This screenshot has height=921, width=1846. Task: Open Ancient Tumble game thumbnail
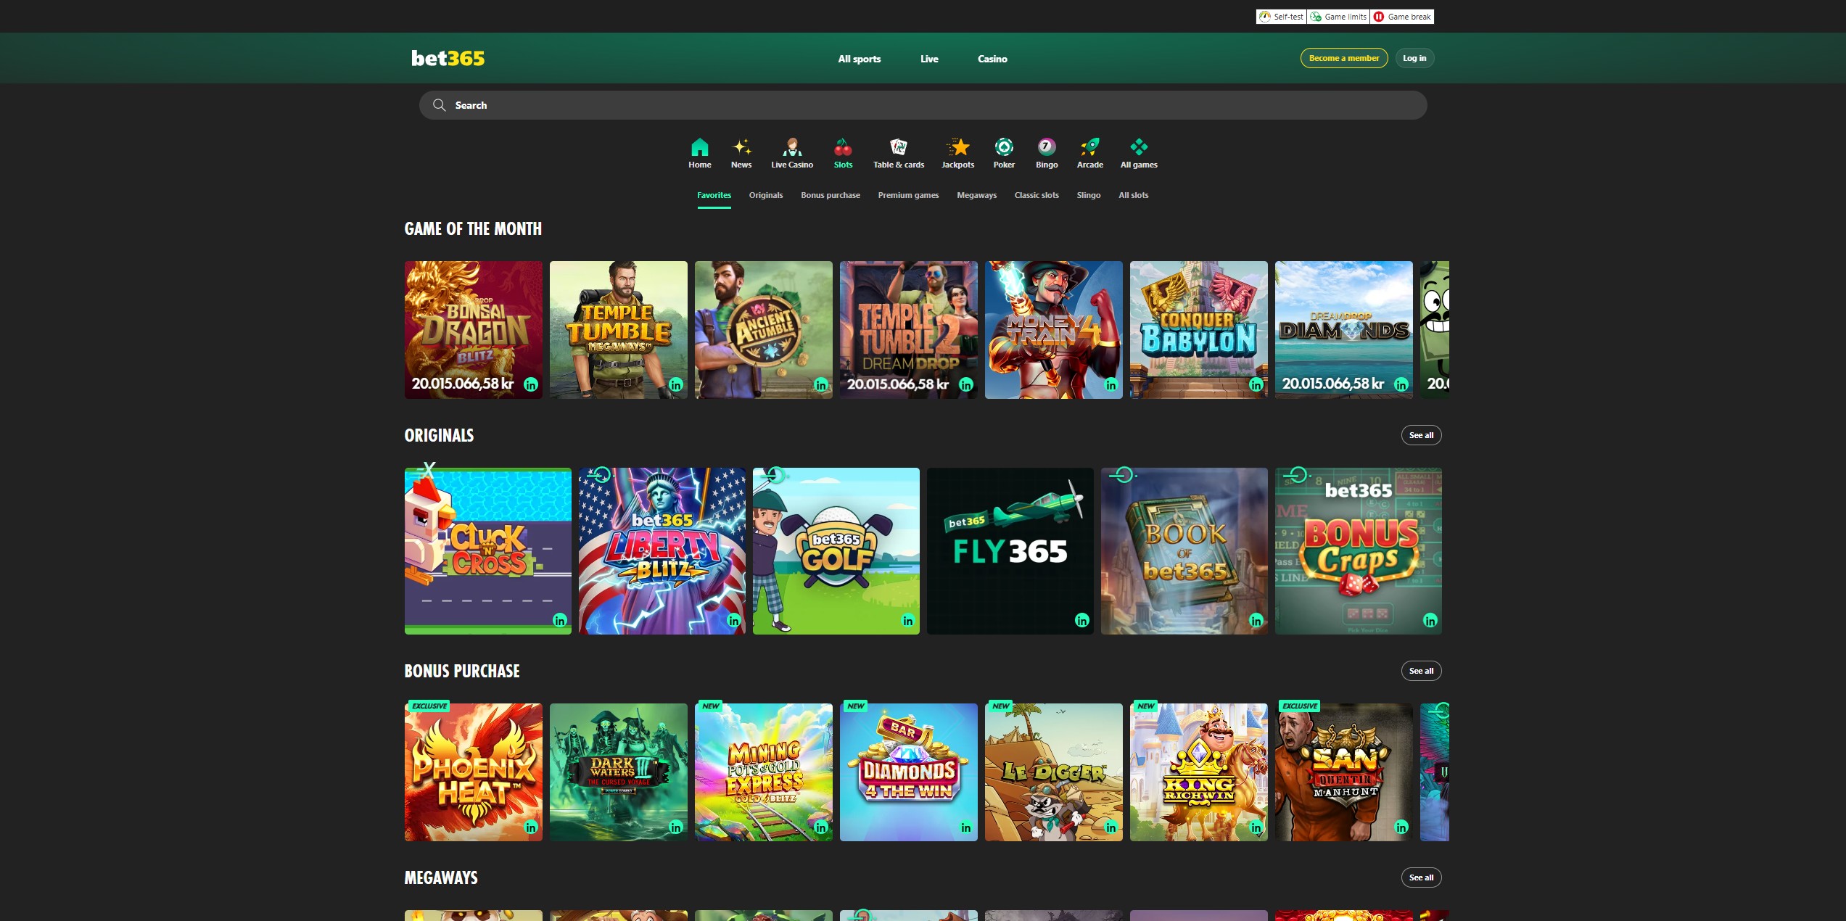[763, 330]
